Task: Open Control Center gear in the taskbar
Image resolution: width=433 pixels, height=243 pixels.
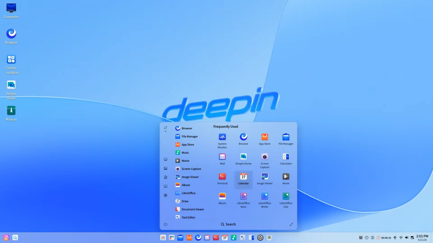Action: pos(260,238)
